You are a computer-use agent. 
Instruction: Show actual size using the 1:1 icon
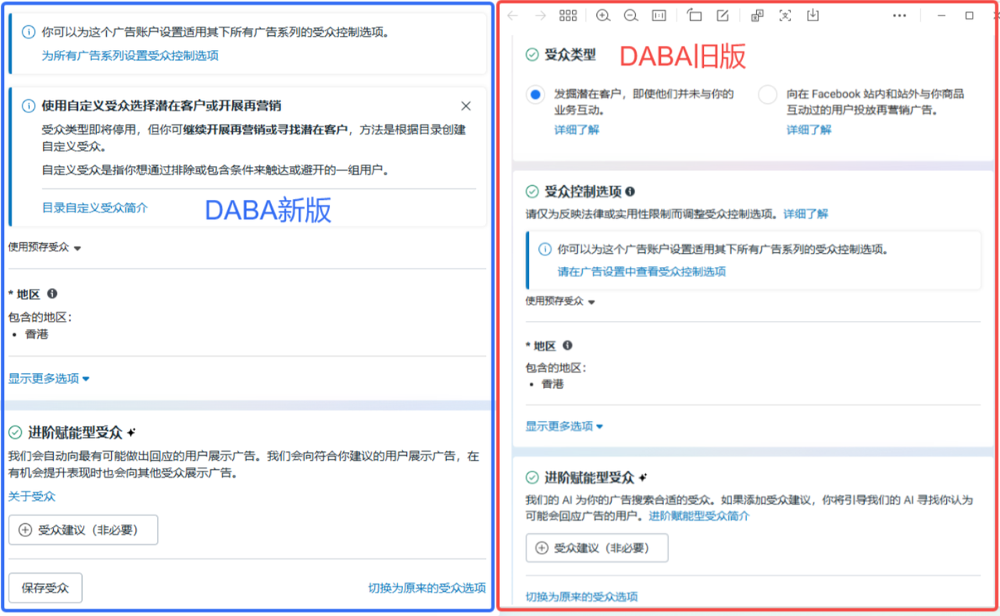tap(659, 16)
